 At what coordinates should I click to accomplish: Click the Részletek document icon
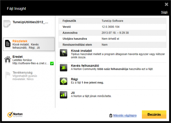coord(8,43)
